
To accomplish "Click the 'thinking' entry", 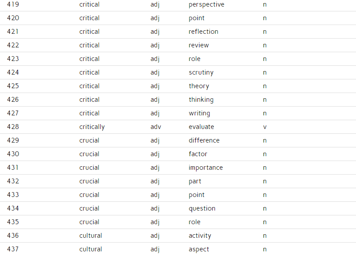I will (x=201, y=100).
